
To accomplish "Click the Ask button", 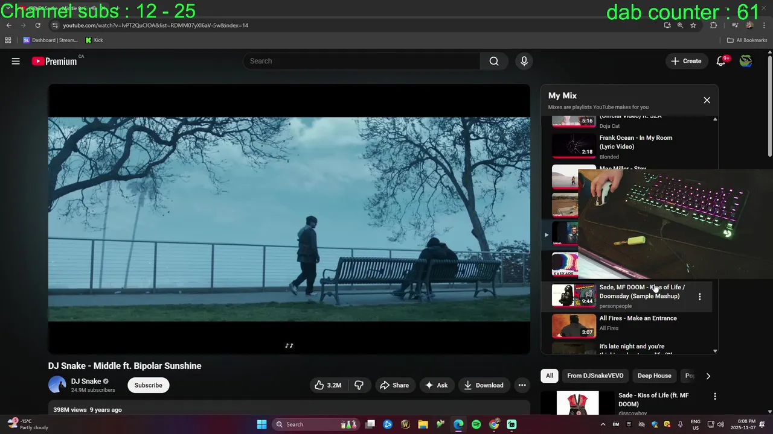I will pos(436,385).
